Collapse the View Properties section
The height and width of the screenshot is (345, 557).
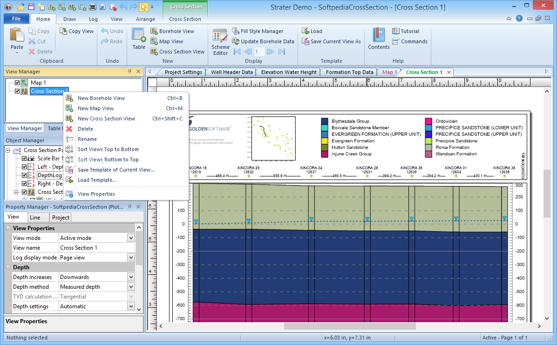click(x=8, y=228)
